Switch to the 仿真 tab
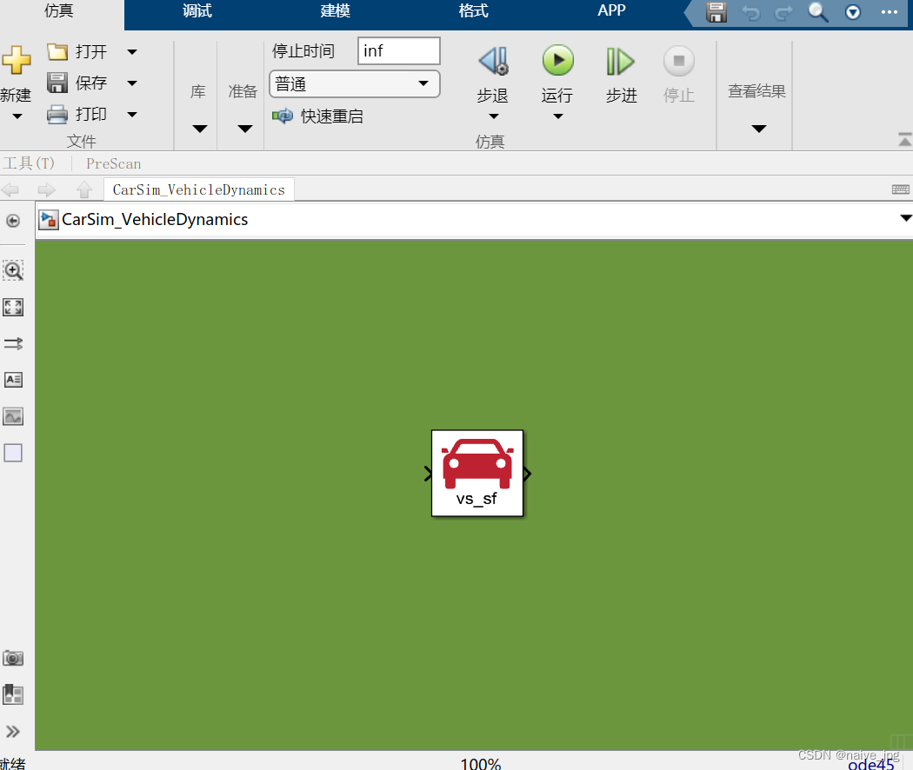This screenshot has height=770, width=913. click(x=59, y=10)
